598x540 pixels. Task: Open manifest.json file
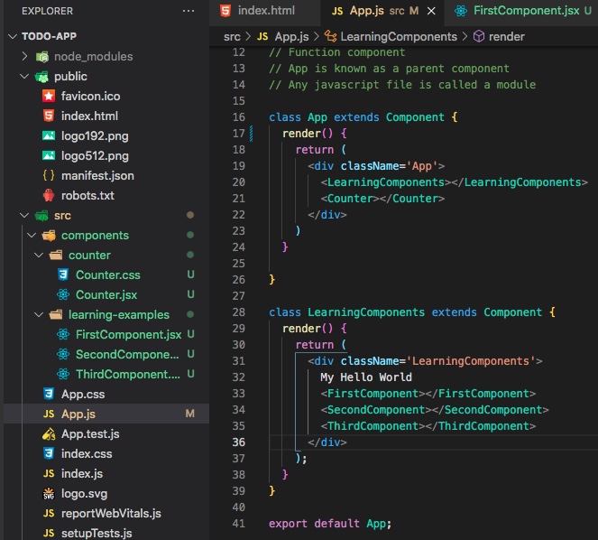(x=97, y=176)
